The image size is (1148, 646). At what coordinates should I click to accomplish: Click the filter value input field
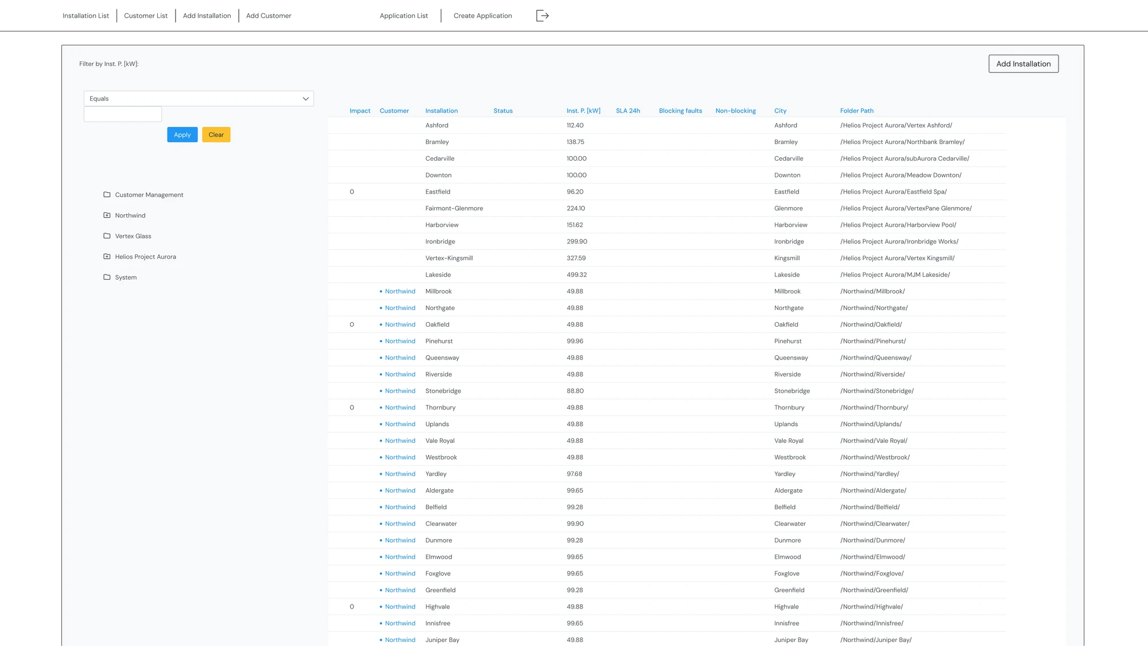click(123, 114)
